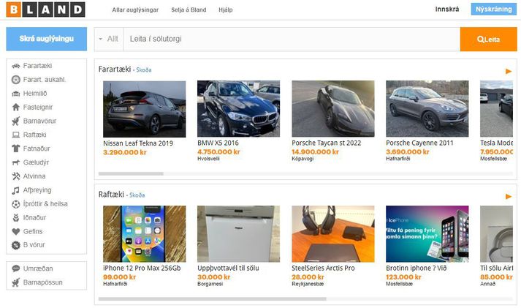Image resolution: width=521 pixels, height=308 pixels.
Task: Click the wheel icon beside Farart. aukahl.
Action: coord(15,80)
